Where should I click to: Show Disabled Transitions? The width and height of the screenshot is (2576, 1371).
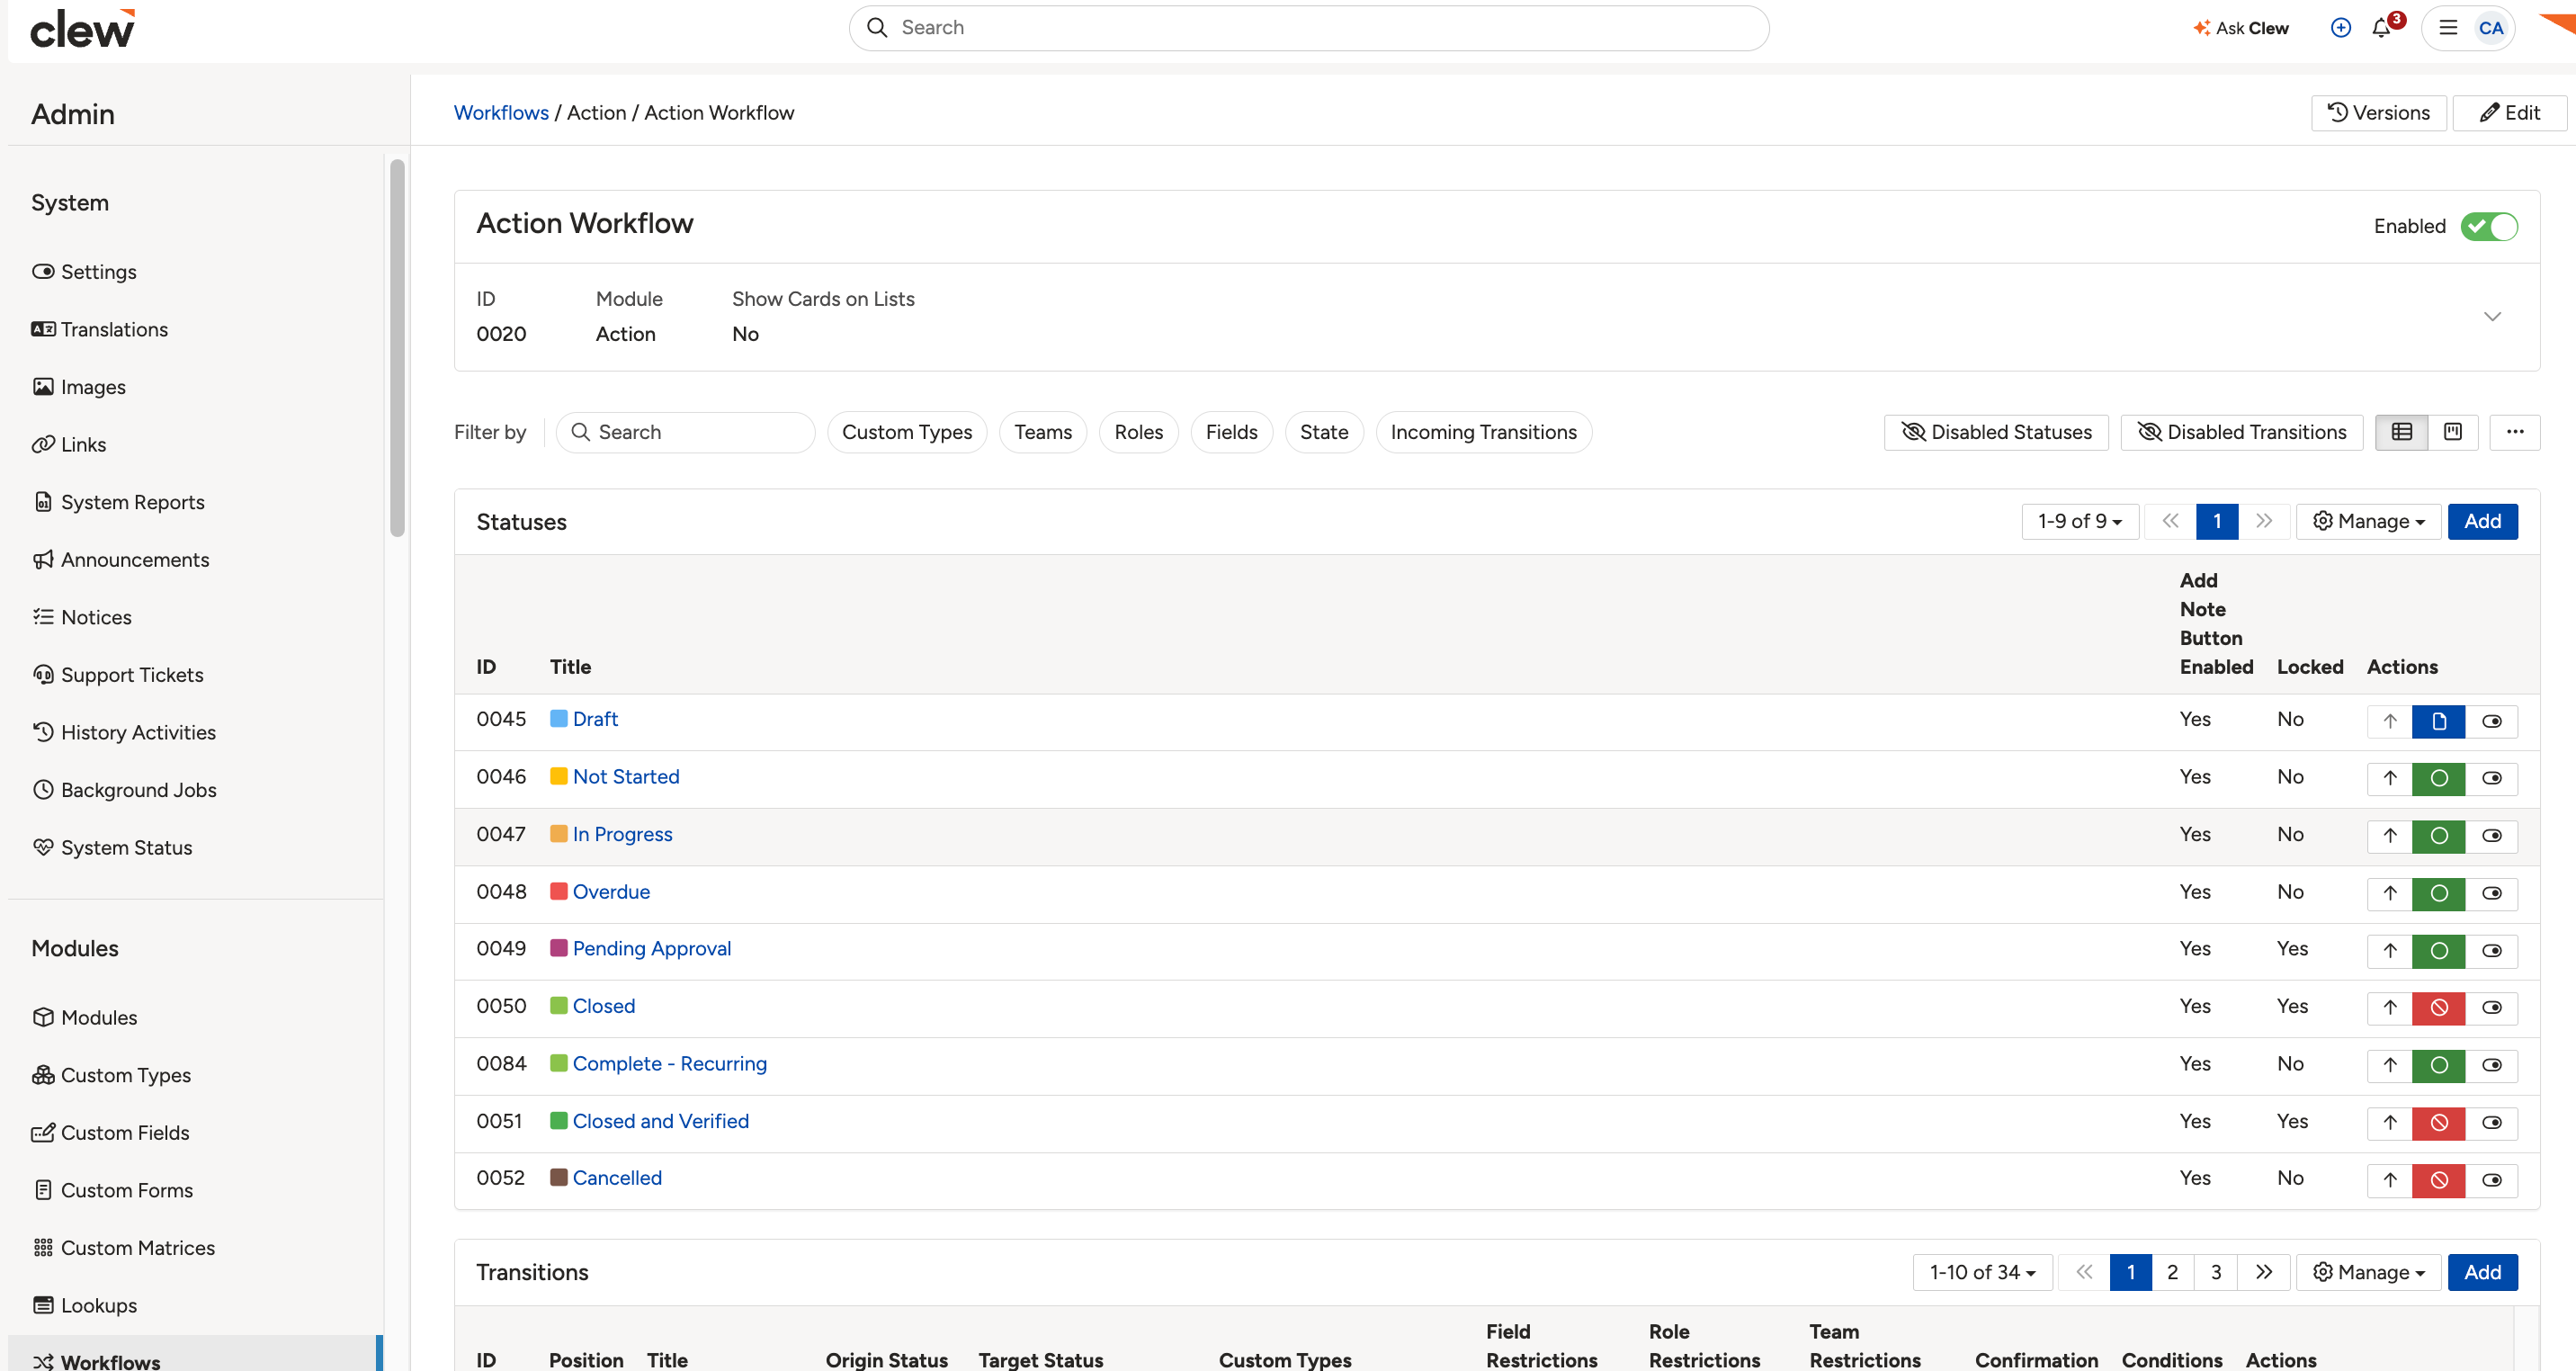2241,432
